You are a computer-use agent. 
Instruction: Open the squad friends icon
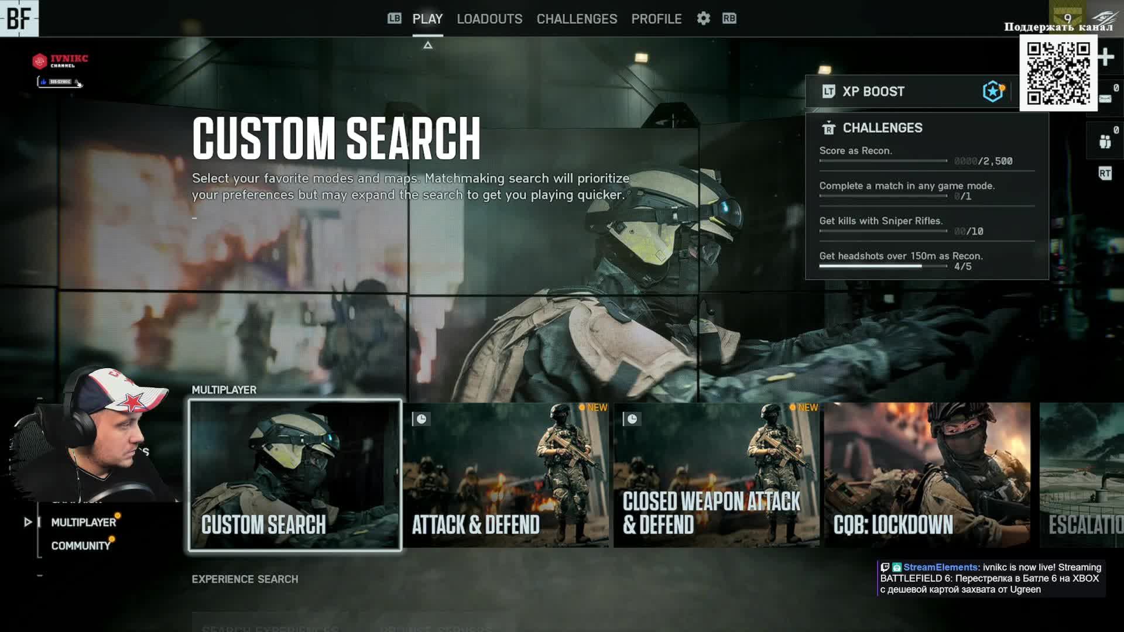[1105, 142]
